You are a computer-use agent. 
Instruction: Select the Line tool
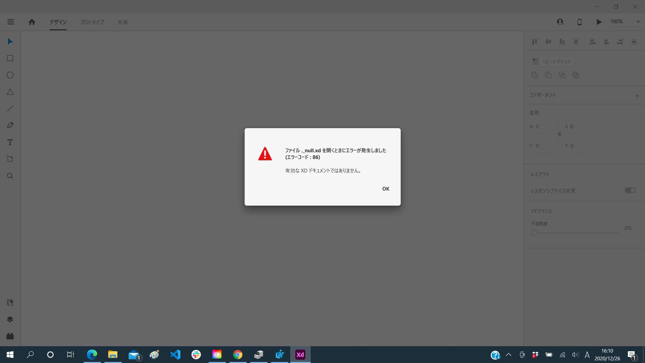(x=10, y=109)
